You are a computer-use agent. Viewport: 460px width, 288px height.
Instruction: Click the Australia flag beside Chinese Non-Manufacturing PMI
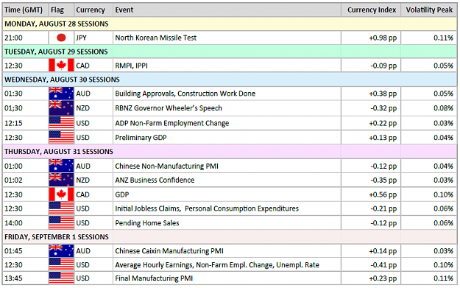pos(61,166)
